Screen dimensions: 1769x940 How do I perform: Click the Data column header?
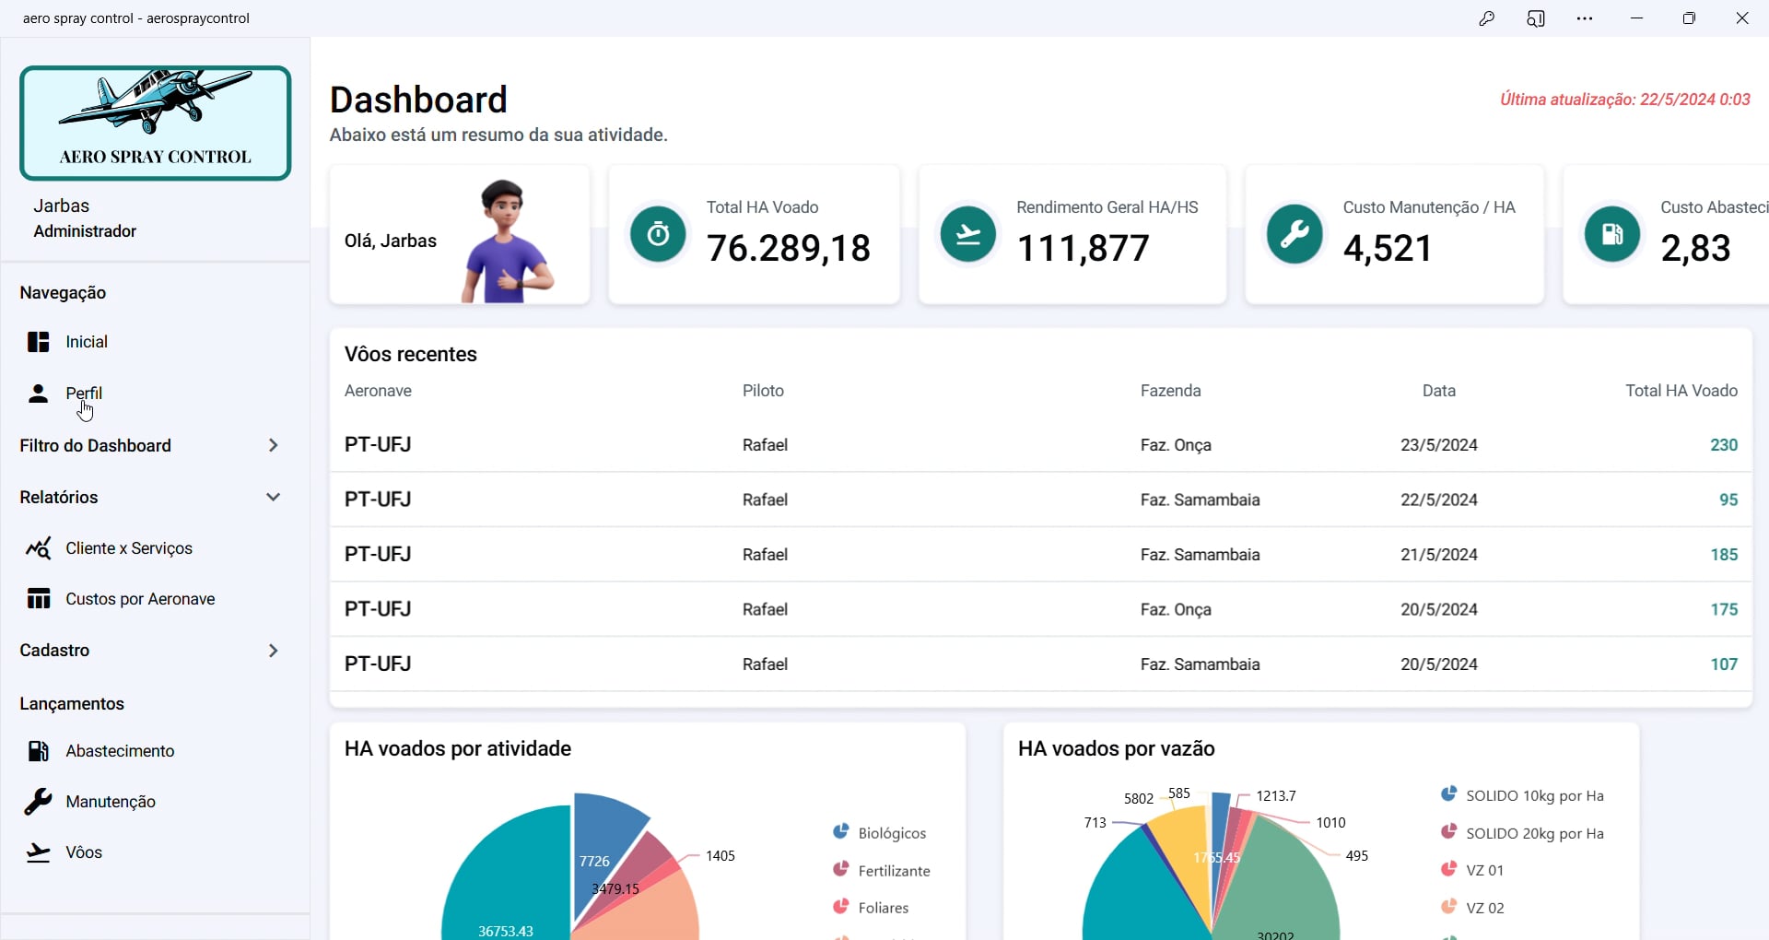click(x=1438, y=391)
